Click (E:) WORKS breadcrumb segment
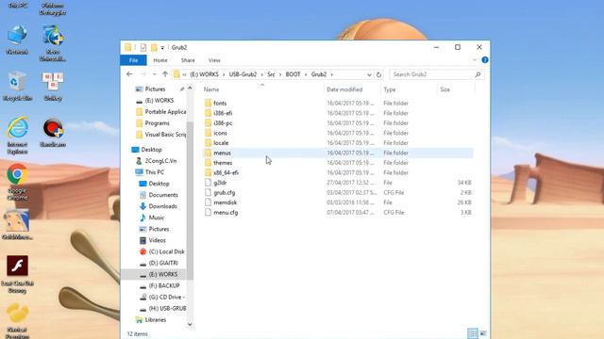 [204, 74]
